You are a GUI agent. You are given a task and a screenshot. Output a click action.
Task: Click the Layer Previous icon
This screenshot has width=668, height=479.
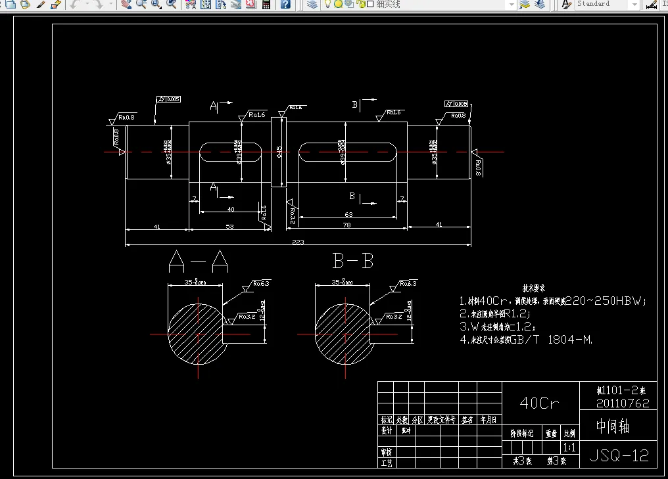click(x=540, y=4)
